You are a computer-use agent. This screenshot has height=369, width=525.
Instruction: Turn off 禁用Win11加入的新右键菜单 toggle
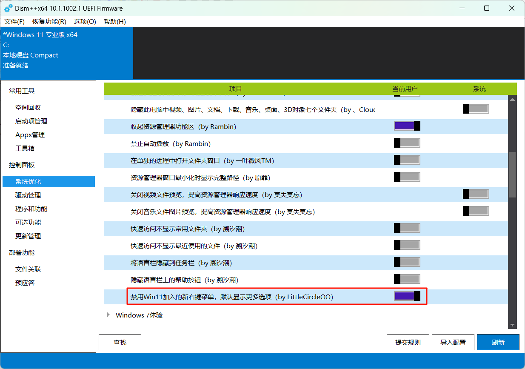[407, 296]
